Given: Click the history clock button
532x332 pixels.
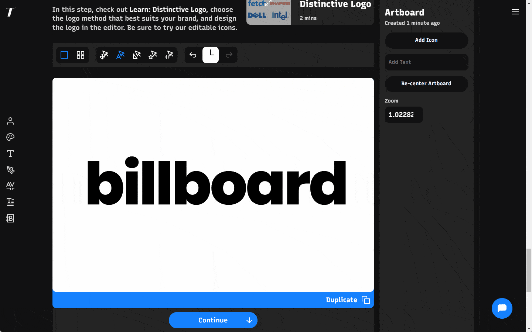Looking at the screenshot, I should pos(211,55).
